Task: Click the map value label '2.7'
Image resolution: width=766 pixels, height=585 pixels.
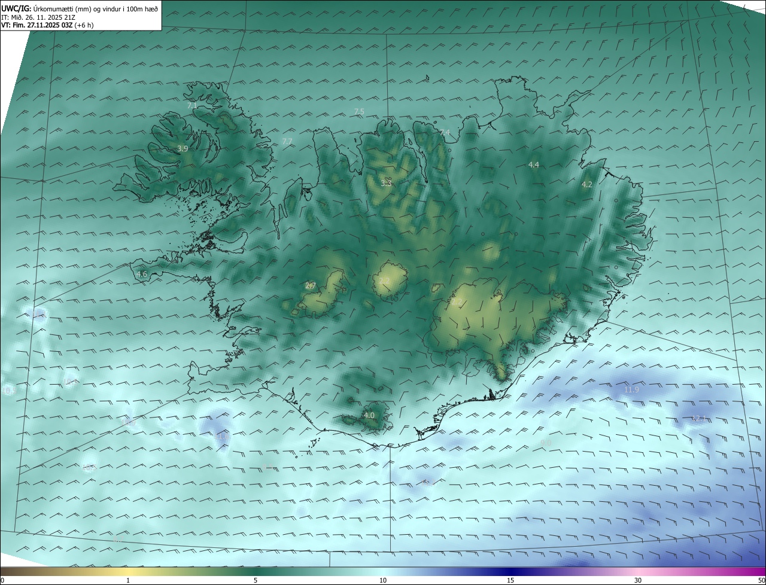Action: point(310,286)
